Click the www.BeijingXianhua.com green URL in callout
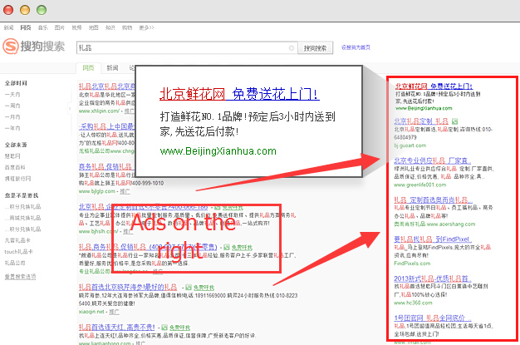 pyautogui.click(x=218, y=150)
